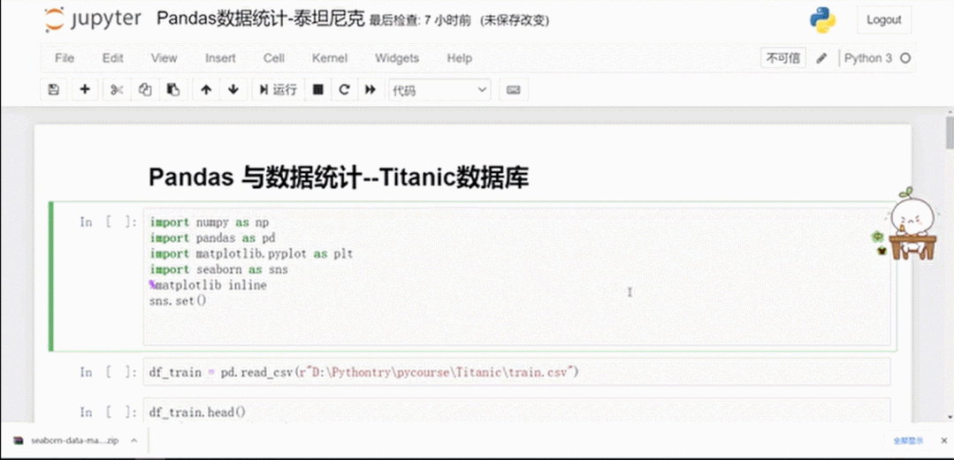Restart kernel and rerun all icon
The height and width of the screenshot is (460, 954).
(370, 90)
